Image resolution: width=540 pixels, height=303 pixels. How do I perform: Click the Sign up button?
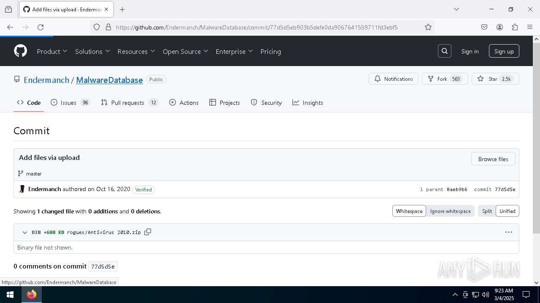click(x=504, y=51)
